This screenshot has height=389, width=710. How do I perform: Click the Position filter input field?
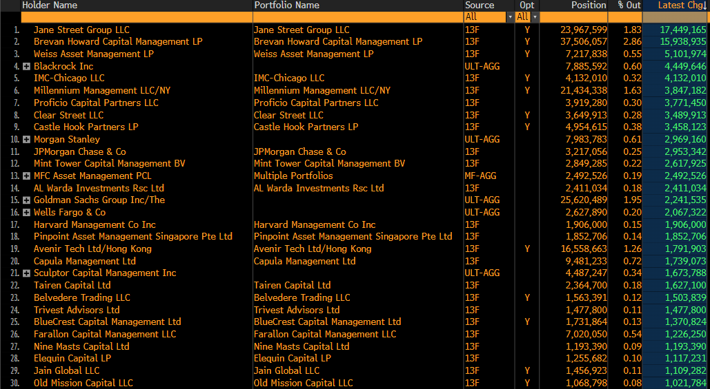click(x=573, y=17)
